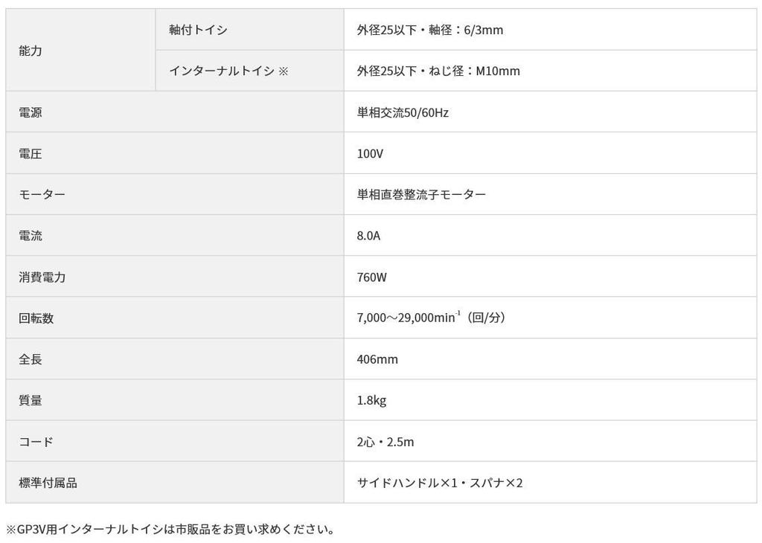Screen dimensions: 762x543
Task: Click the 電源 row label
Action: 31,112
